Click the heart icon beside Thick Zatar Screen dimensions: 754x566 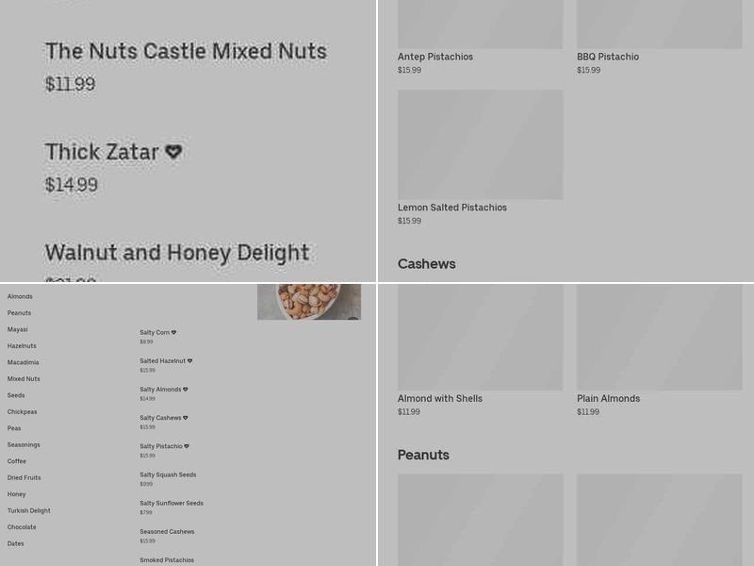[x=173, y=152]
